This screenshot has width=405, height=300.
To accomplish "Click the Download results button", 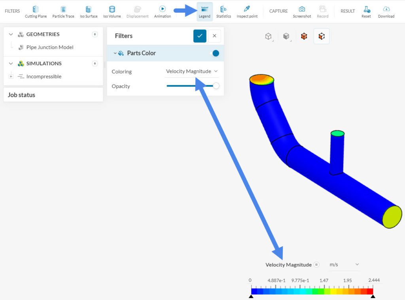I will click(x=386, y=11).
